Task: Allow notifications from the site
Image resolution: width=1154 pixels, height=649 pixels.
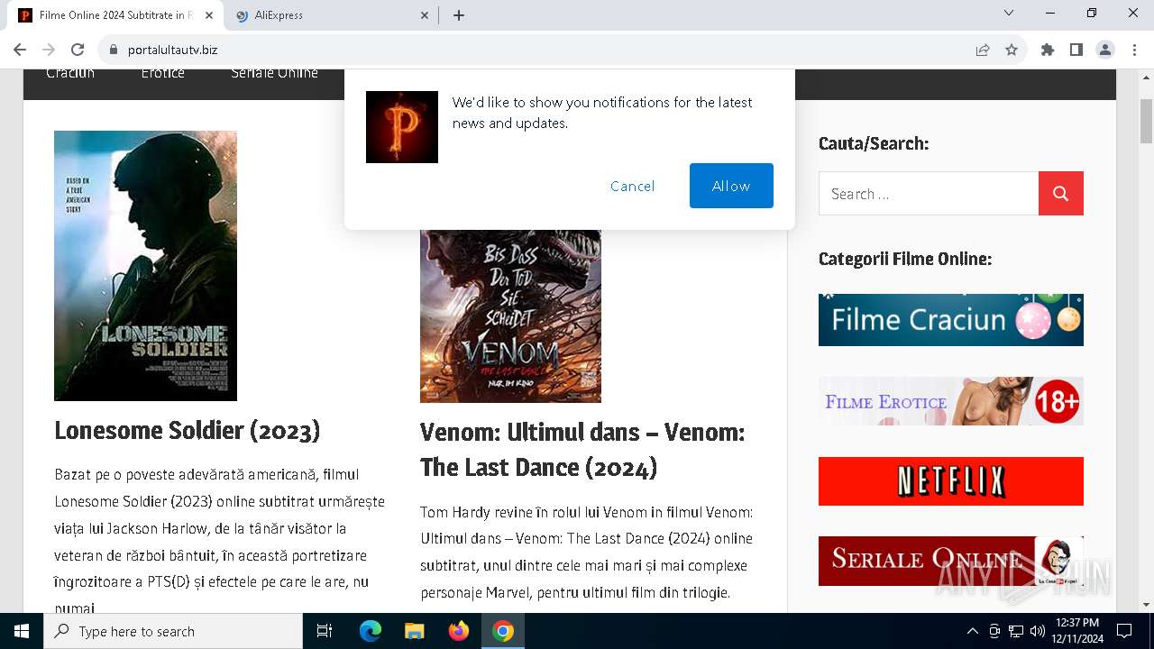Action: (731, 186)
